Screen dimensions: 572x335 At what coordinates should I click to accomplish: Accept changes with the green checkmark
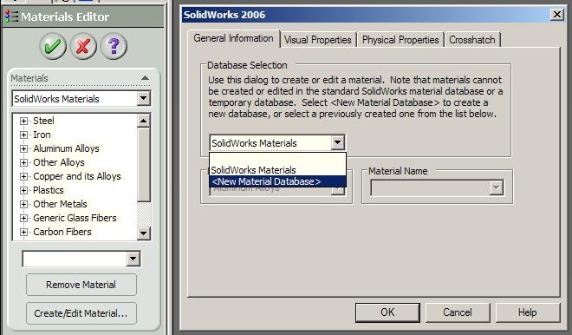[53, 46]
